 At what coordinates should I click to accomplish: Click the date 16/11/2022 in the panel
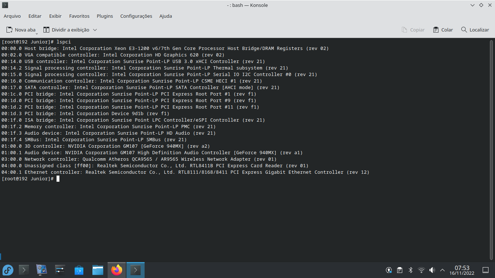(x=462, y=273)
